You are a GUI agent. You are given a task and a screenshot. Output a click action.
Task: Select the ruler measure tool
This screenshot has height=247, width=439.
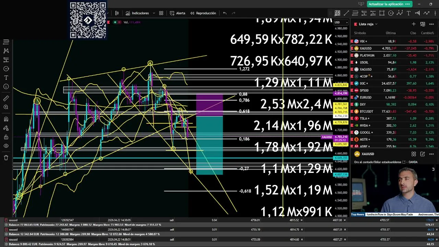pyautogui.click(x=6, y=98)
